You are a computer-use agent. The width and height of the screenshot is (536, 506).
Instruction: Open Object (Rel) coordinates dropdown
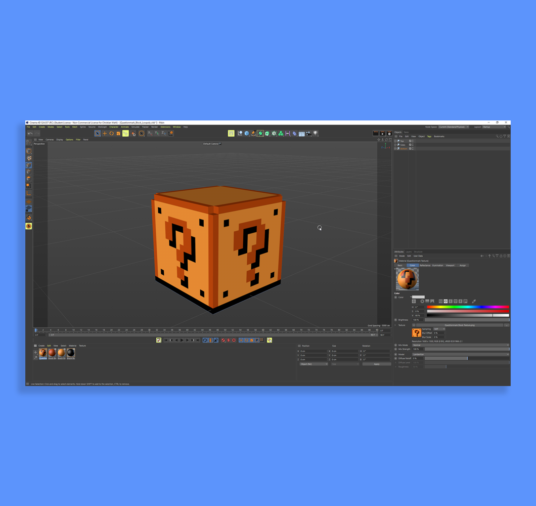click(x=314, y=364)
